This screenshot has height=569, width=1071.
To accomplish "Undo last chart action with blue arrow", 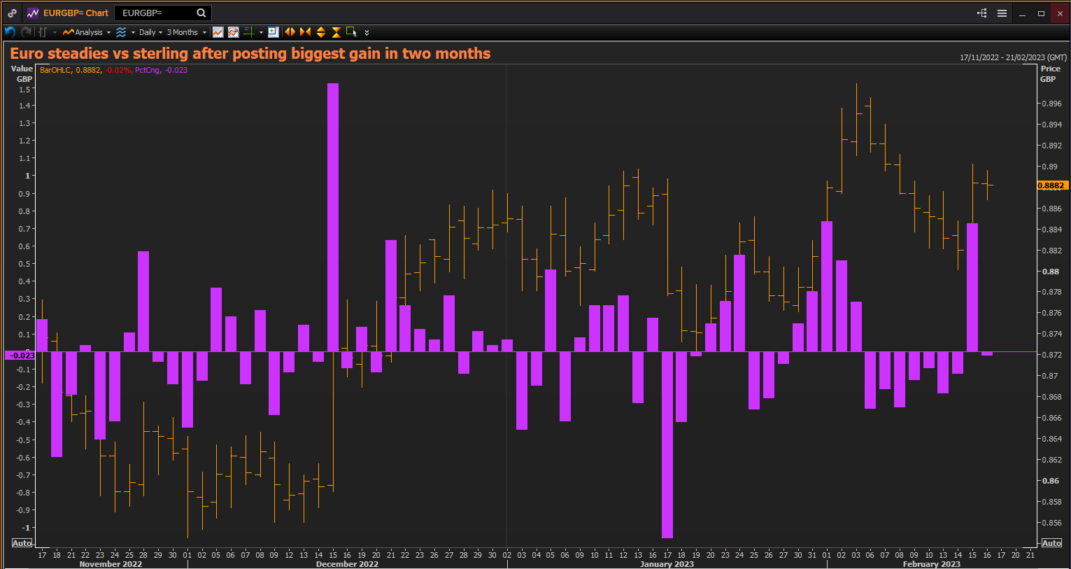I will click(10, 32).
